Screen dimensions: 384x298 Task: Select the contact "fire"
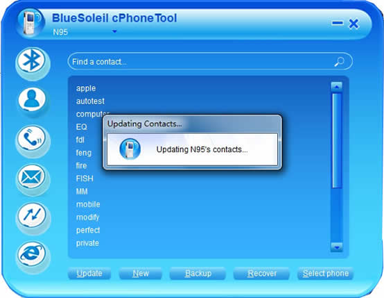81,166
